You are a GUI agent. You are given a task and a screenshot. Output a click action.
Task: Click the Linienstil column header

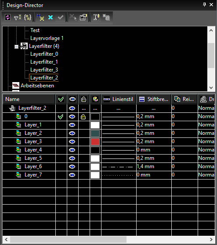click(119, 99)
